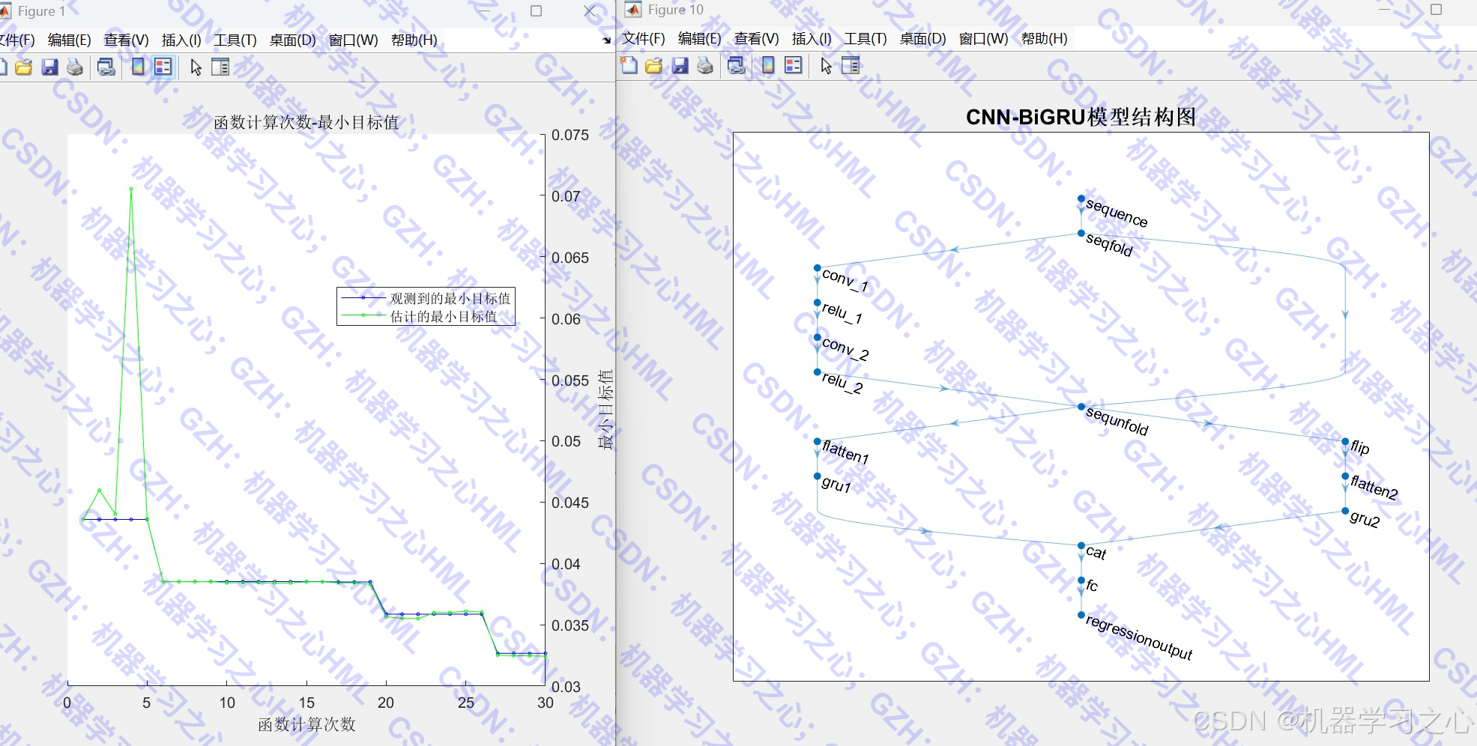Image resolution: width=1477 pixels, height=746 pixels.
Task: Toggle the legend button in Figure 10 toolbar
Action: [x=793, y=66]
